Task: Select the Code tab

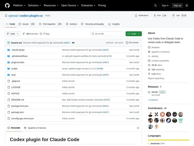Action: coord(11,24)
